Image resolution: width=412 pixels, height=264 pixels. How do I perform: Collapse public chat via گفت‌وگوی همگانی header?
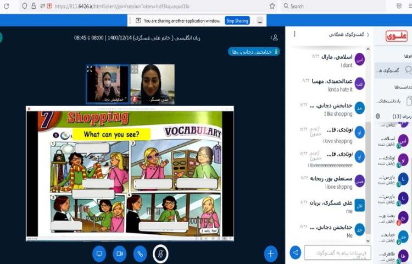[349, 35]
